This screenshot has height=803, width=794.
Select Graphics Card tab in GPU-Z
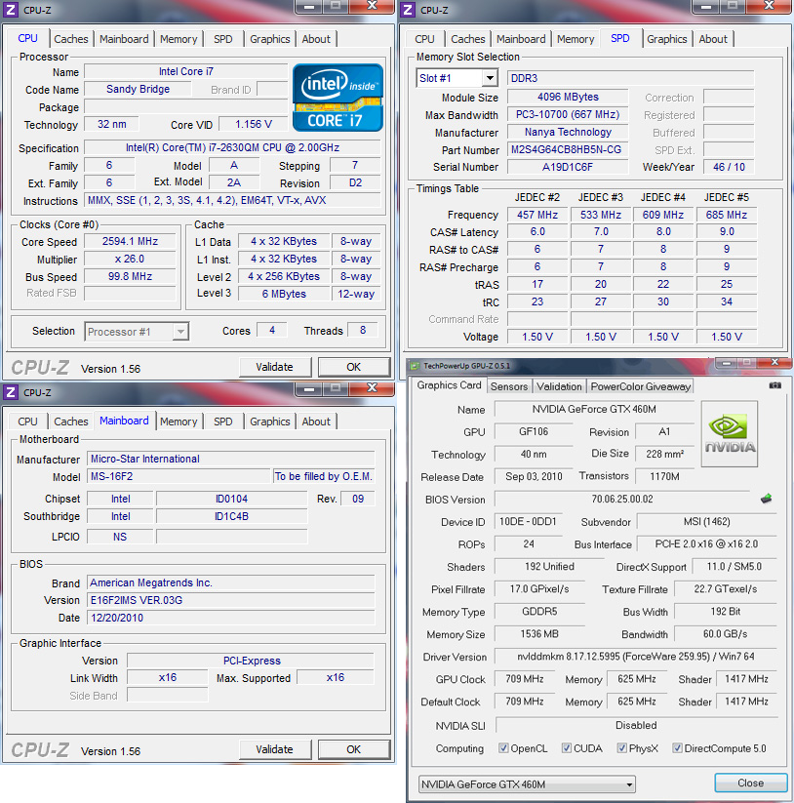coord(449,385)
